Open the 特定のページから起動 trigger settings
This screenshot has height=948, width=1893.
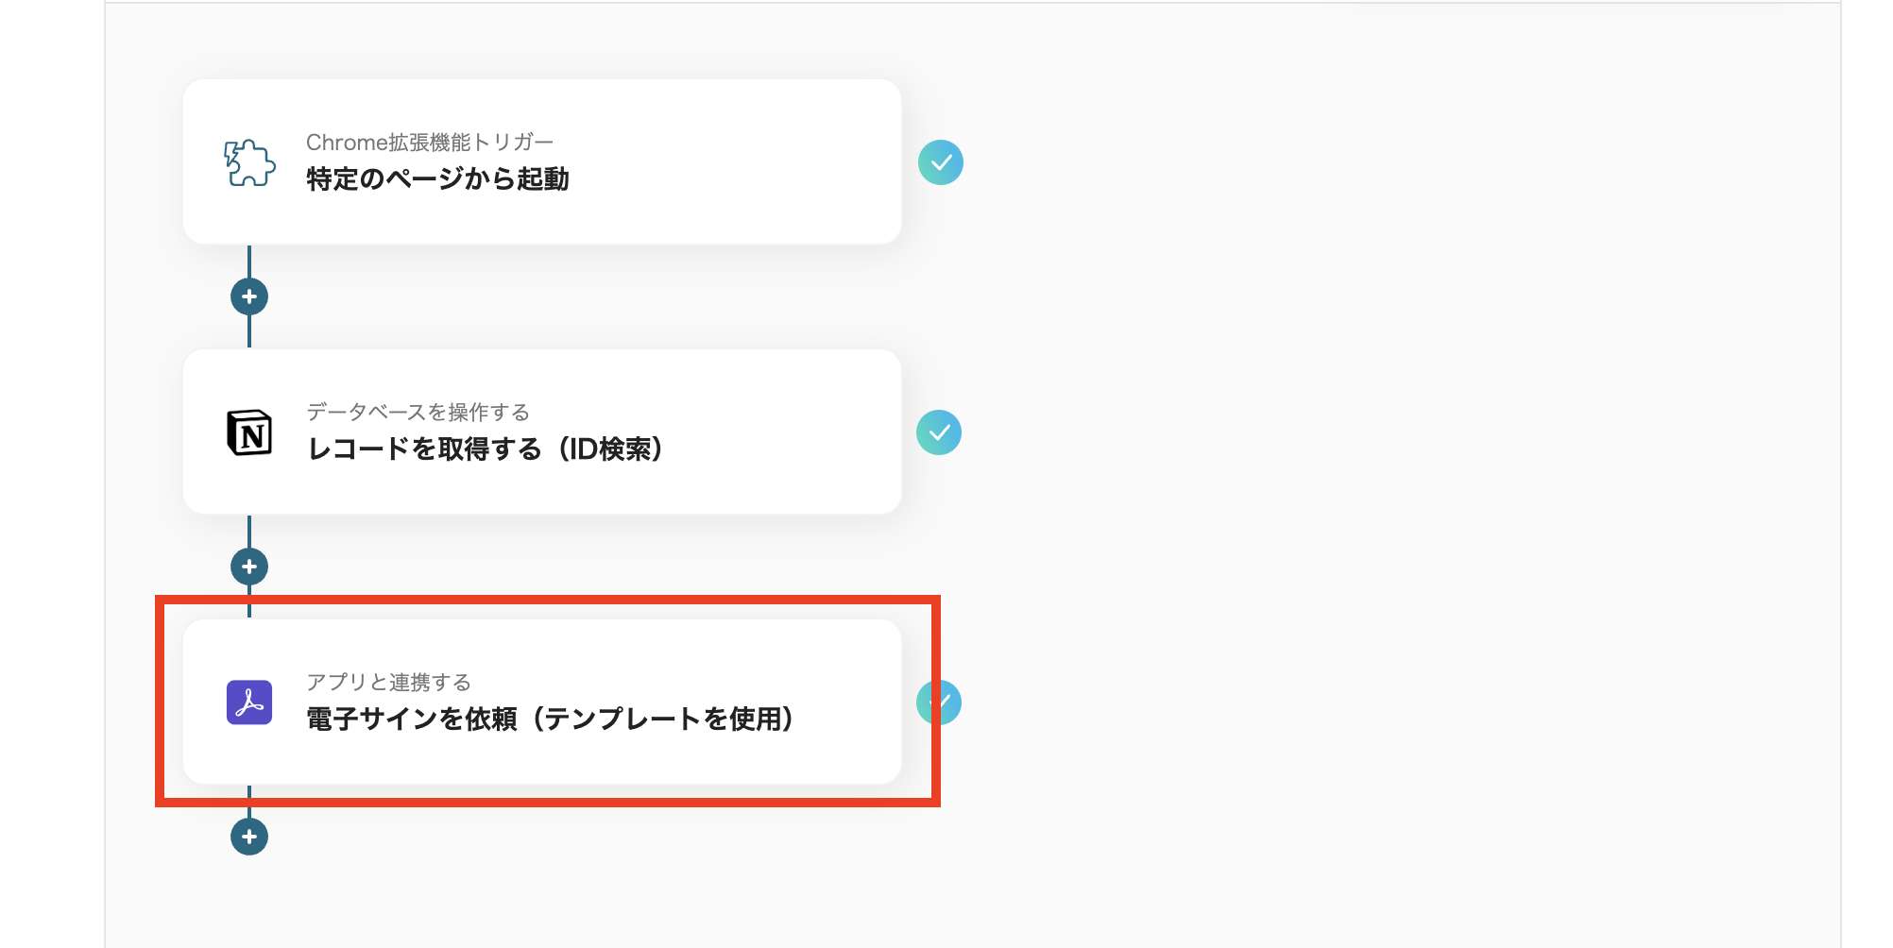(x=543, y=161)
